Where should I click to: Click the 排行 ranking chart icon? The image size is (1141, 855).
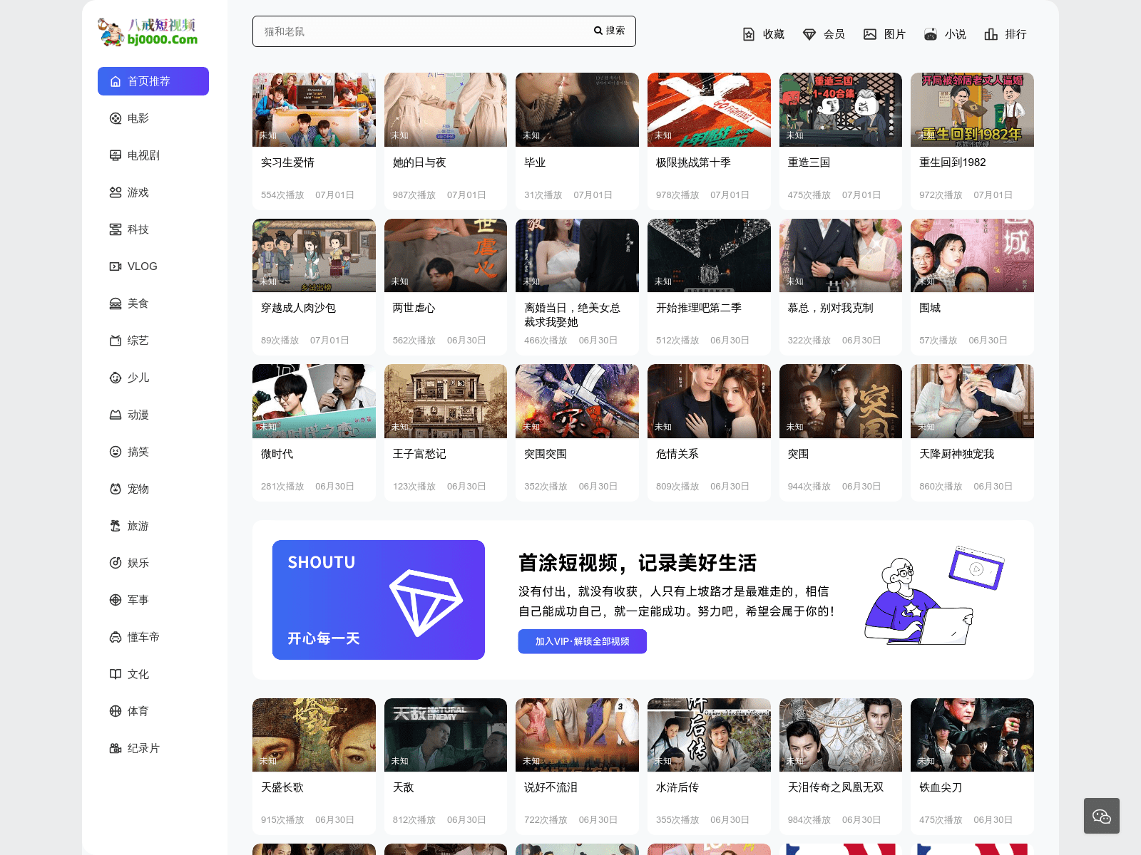pyautogui.click(x=991, y=34)
